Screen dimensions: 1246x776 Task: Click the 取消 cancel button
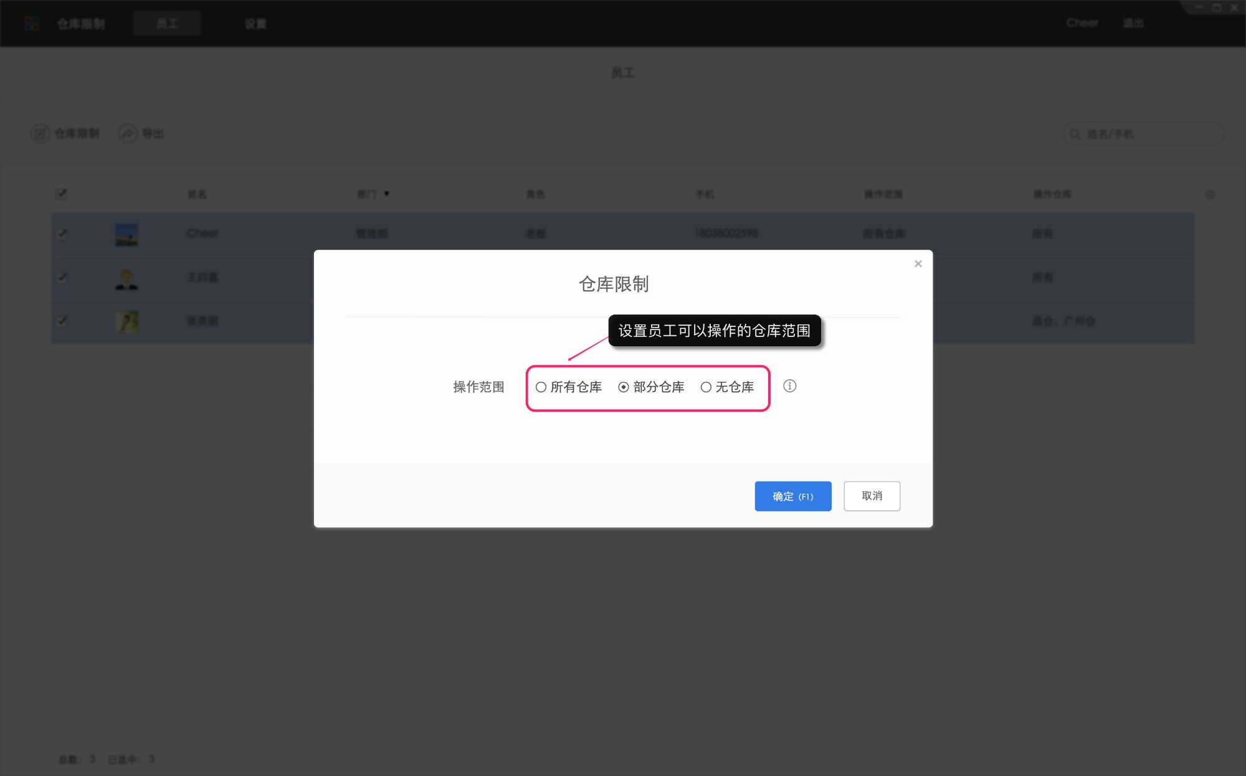click(872, 496)
